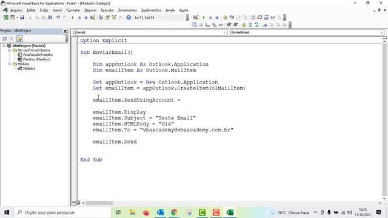
Task: Click the Debug toolbar Run play icon
Action: tap(204, 18)
